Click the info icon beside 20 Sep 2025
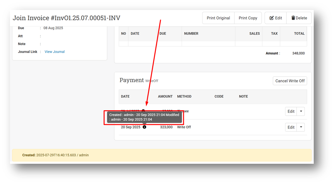The height and width of the screenshot is (184, 334). click(x=145, y=127)
